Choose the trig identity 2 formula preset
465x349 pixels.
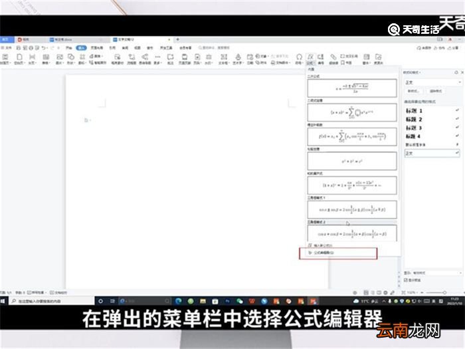tap(352, 233)
